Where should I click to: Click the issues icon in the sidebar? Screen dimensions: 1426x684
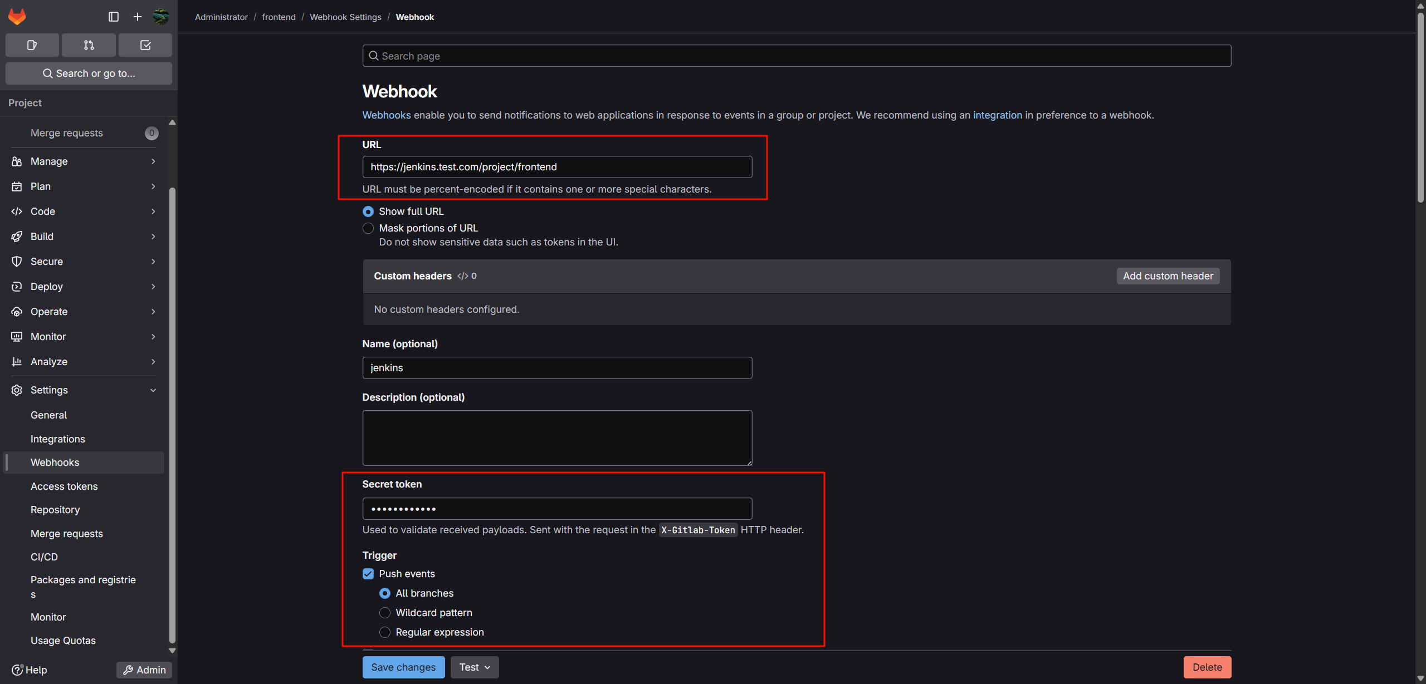(x=32, y=45)
